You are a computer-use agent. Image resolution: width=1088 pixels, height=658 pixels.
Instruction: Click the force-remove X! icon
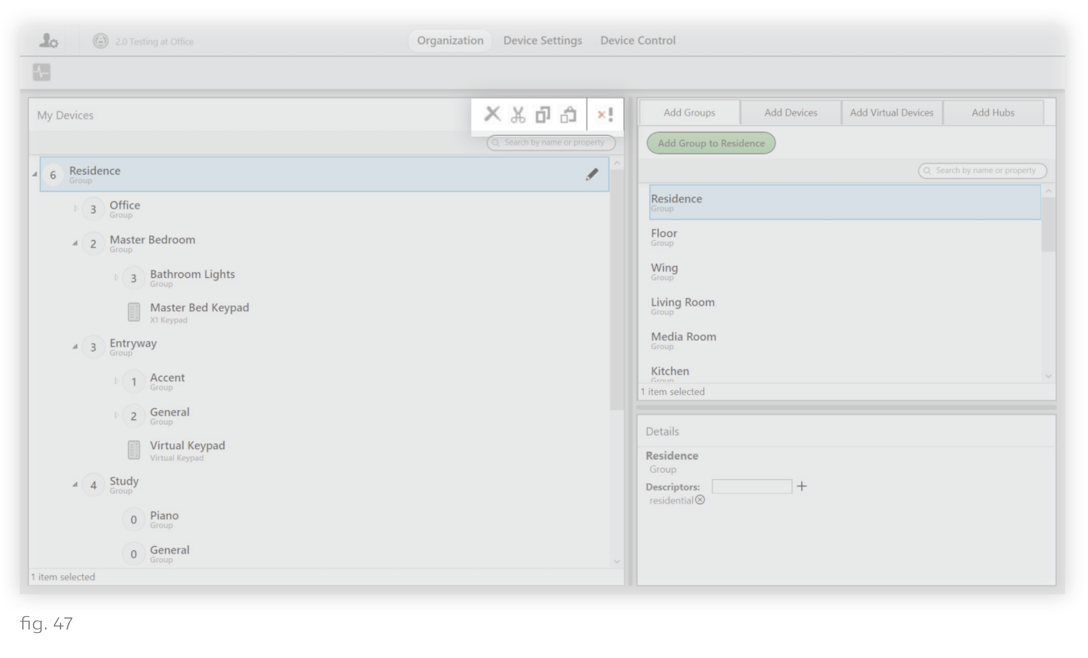coord(605,115)
